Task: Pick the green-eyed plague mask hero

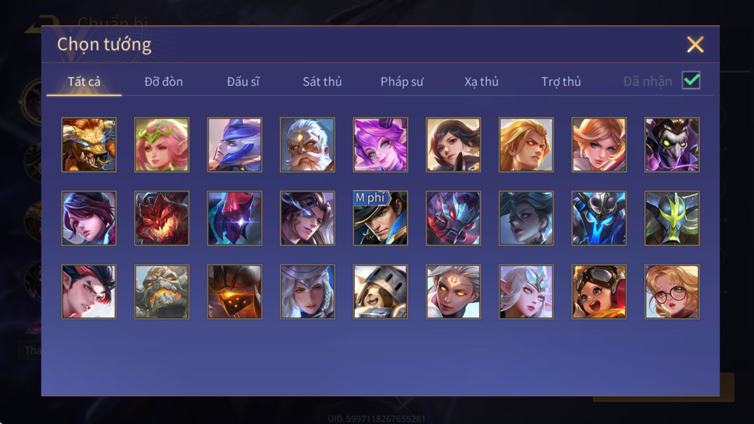Action: (672, 145)
